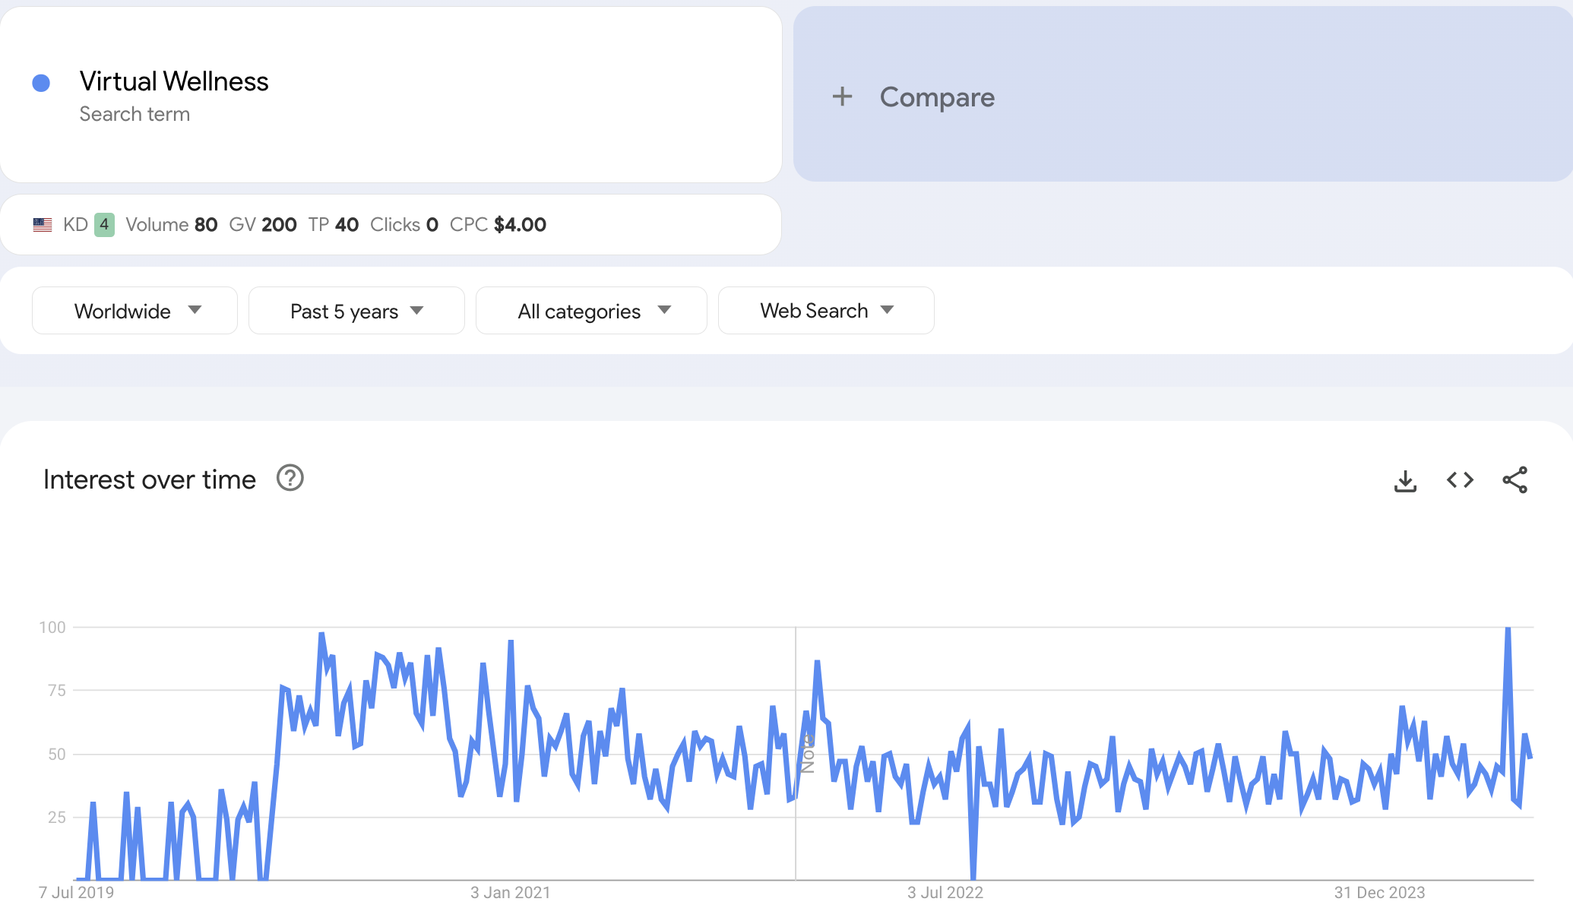
Task: Open the Worldwide region dropdown
Action: tap(135, 311)
